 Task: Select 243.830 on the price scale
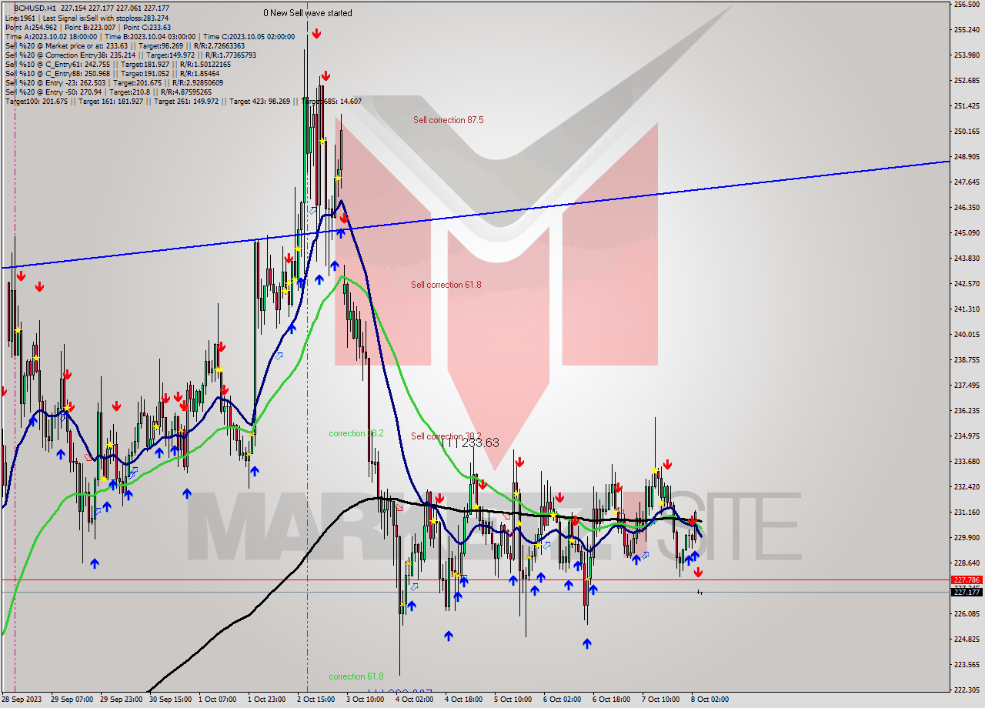tap(967, 258)
